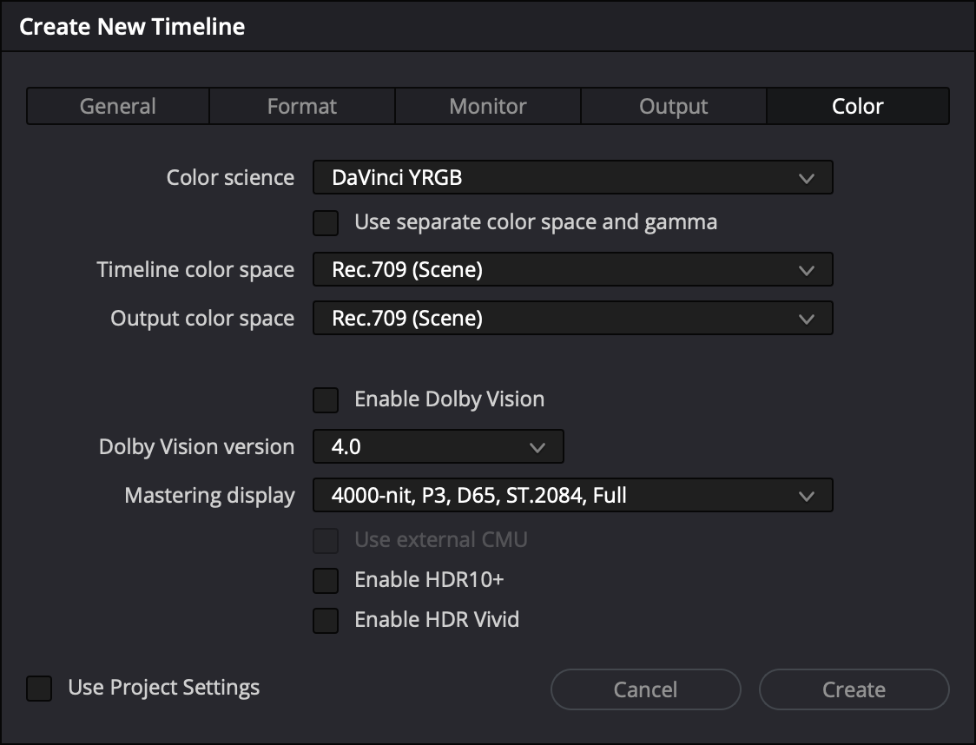Click the Mastering display label text
976x745 pixels.
tap(209, 496)
